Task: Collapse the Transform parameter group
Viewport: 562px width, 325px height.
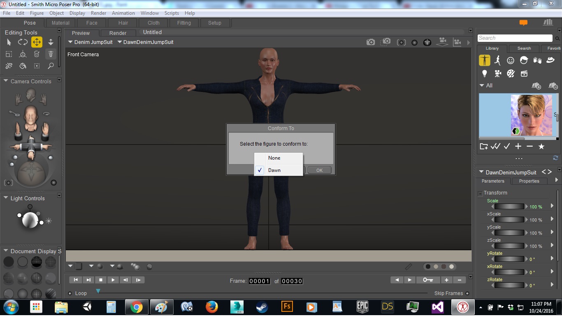Action: (480, 193)
